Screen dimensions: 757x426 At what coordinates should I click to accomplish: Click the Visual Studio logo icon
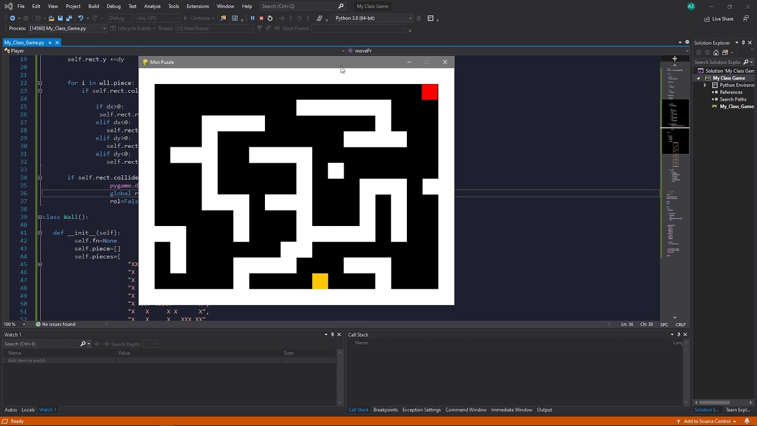(x=8, y=6)
